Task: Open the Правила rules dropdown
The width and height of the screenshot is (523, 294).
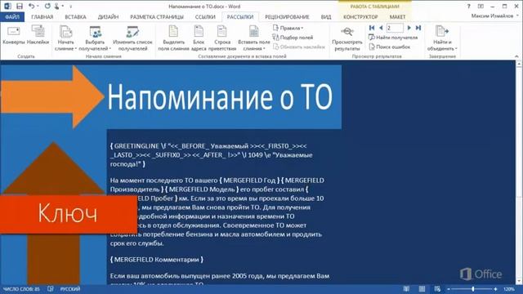Action: (288, 28)
